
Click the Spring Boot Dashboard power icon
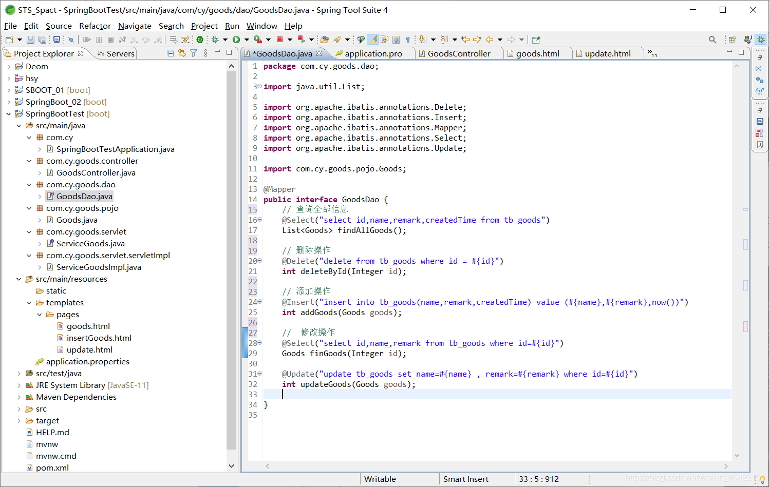[x=199, y=40]
